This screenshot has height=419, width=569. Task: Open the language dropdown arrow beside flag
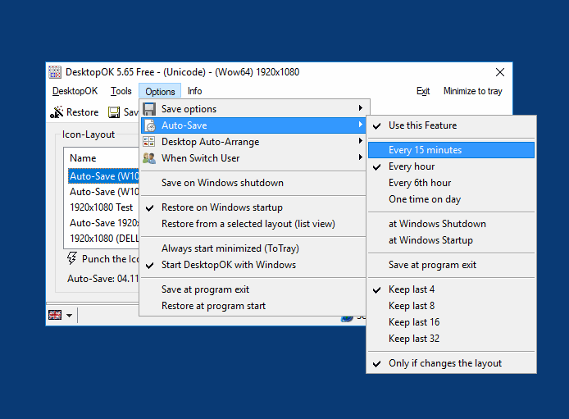[69, 316]
